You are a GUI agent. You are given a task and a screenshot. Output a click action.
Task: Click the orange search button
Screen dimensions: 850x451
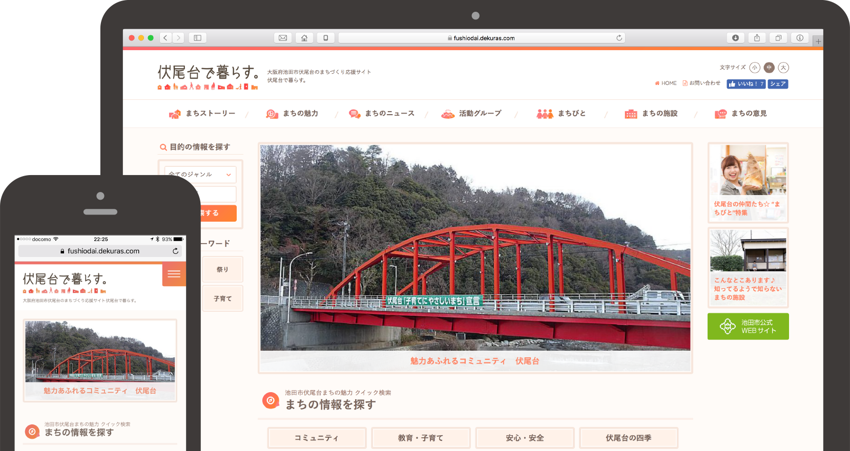pyautogui.click(x=218, y=213)
